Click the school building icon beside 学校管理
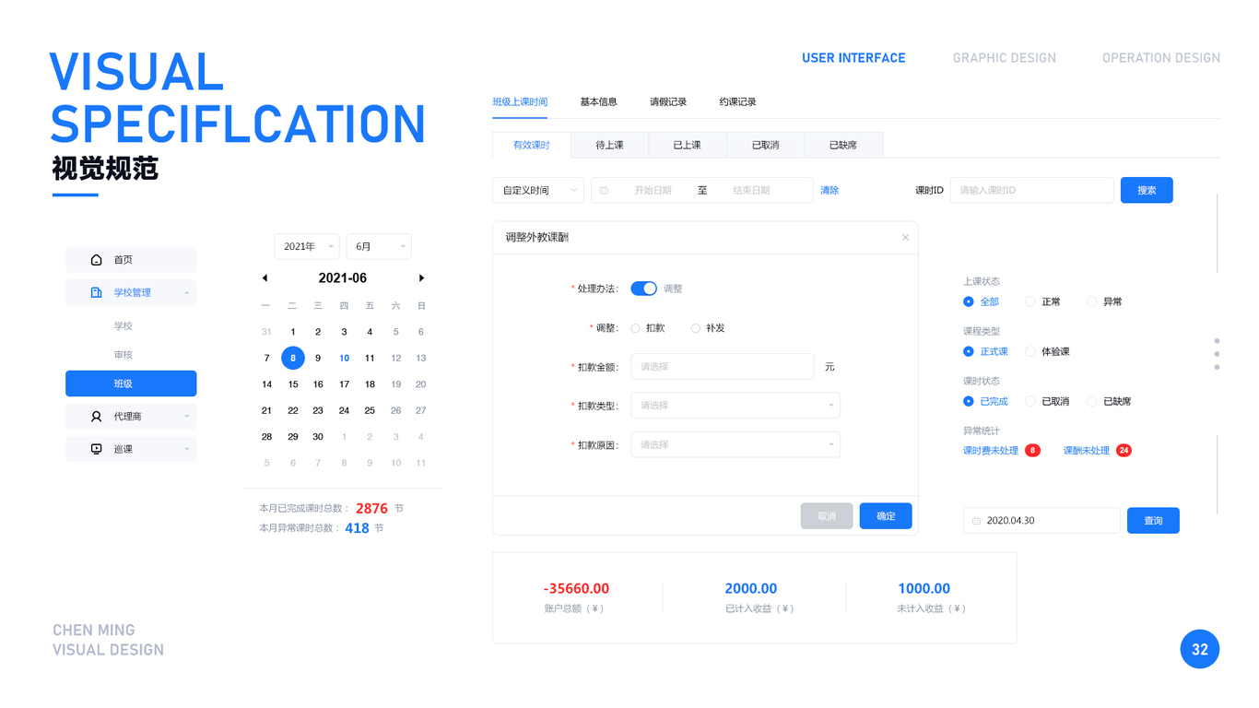The width and height of the screenshot is (1259, 708). point(96,292)
